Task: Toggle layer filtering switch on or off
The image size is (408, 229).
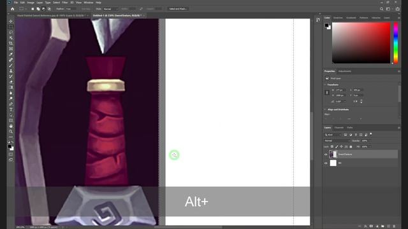Action: tap(371, 134)
